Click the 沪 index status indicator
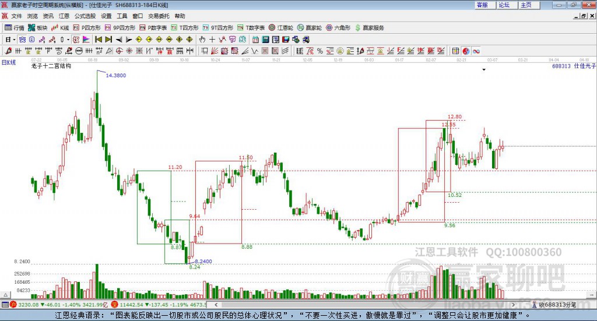Image resolution: width=597 pixels, height=321 pixels. coord(13,305)
